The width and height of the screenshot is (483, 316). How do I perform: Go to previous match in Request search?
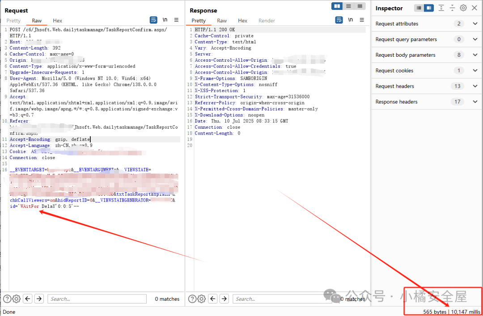28,299
